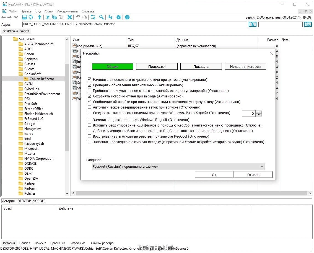Uncheck 'Сохранять историю отмен при выходе'
This screenshot has height=253, width=314.
90,96
